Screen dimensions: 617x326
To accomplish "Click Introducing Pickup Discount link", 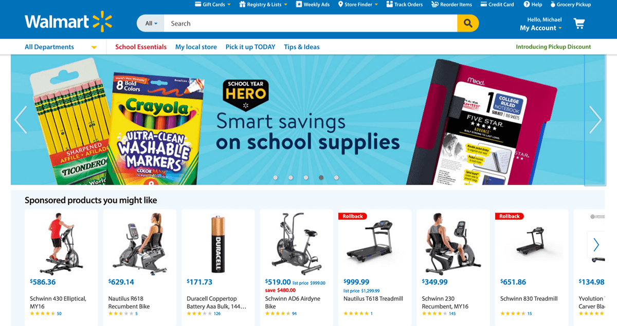I will pos(553,47).
